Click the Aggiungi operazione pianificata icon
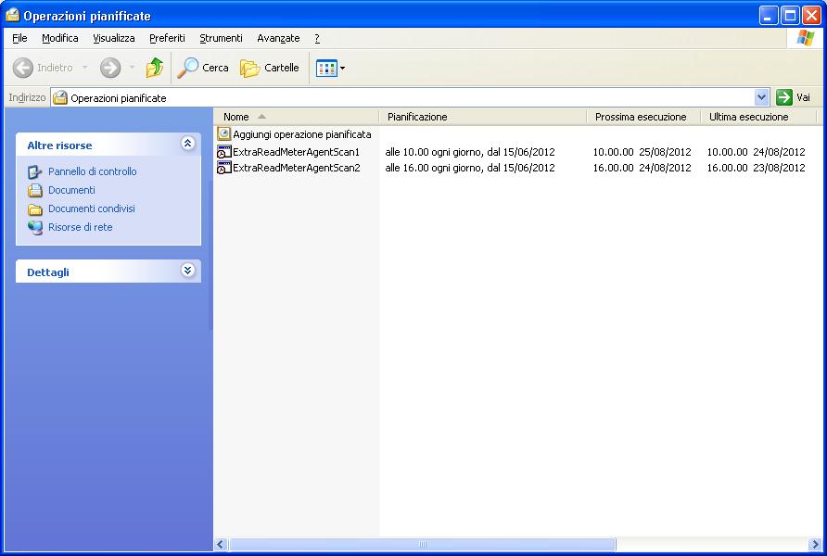 click(x=223, y=134)
